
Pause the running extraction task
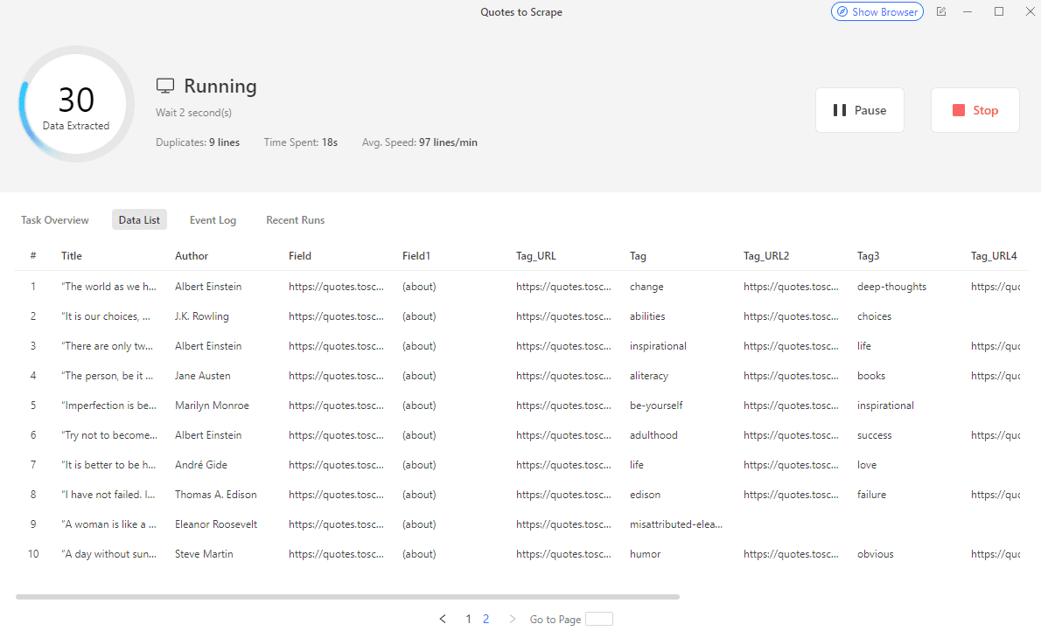point(859,110)
